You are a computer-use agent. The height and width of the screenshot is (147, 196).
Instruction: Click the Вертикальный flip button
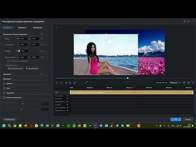pyautogui.click(x=32, y=68)
